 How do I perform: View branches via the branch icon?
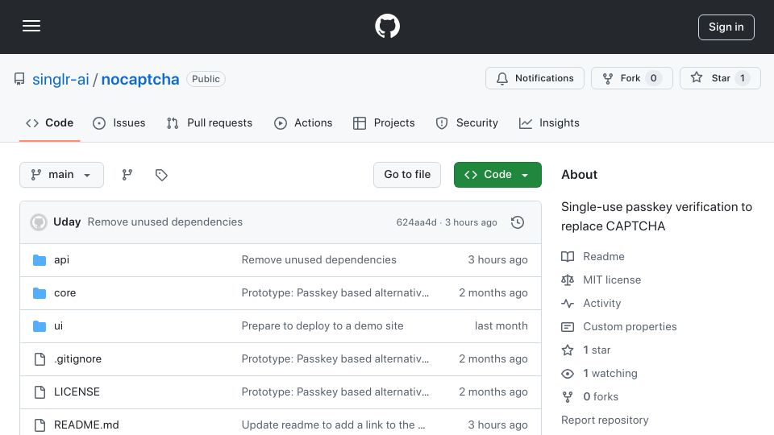[x=127, y=175]
